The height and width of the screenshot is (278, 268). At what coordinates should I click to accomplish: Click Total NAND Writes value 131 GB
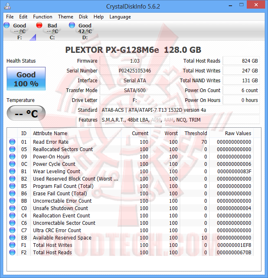(241, 81)
